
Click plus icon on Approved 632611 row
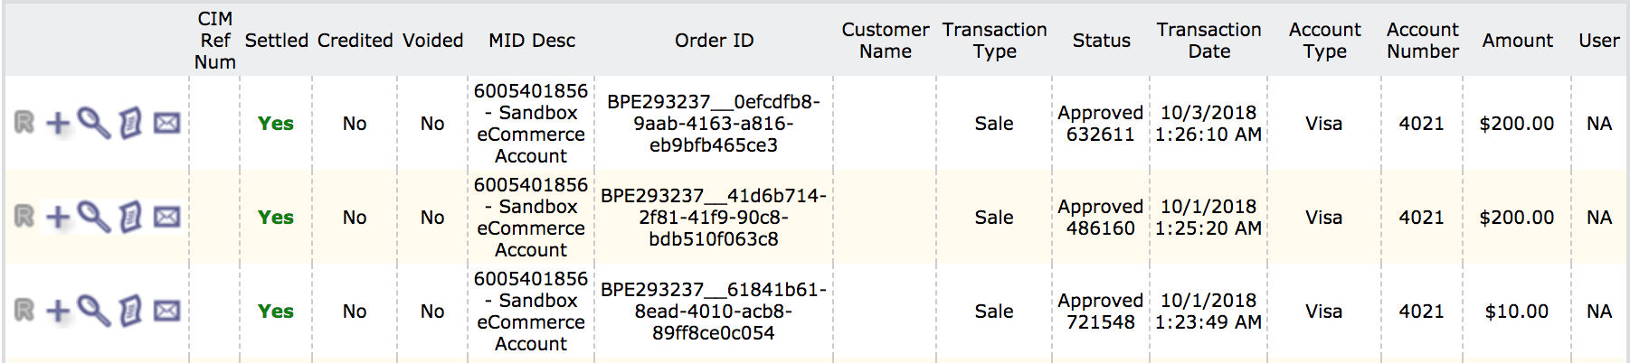pyautogui.click(x=58, y=124)
